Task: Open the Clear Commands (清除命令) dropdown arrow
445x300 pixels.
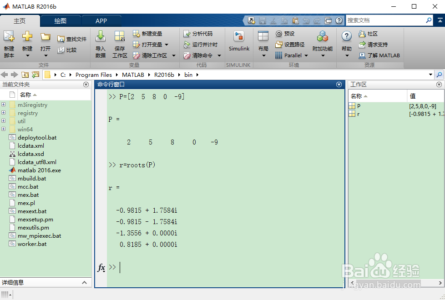Action: point(219,55)
